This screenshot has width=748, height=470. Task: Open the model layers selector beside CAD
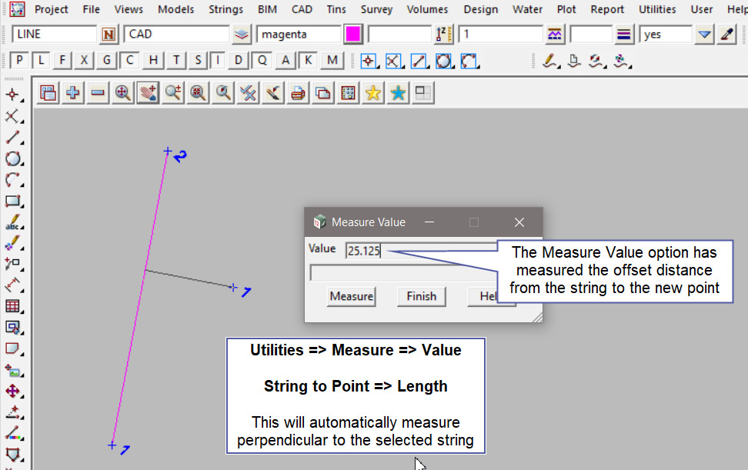[x=242, y=35]
